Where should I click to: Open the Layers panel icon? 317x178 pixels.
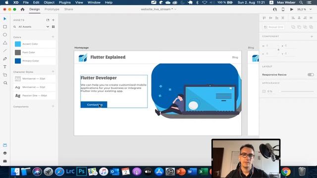click(5, 153)
